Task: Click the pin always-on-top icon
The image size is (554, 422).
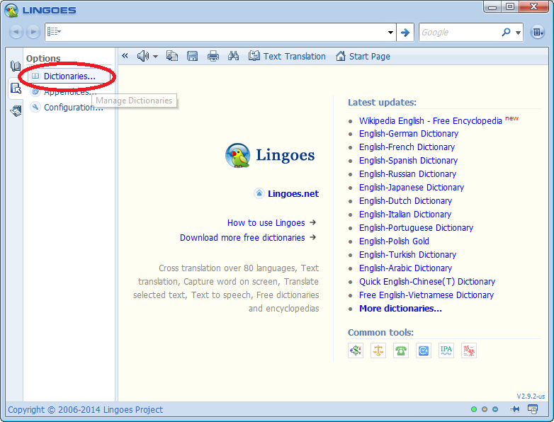Action: click(x=515, y=409)
